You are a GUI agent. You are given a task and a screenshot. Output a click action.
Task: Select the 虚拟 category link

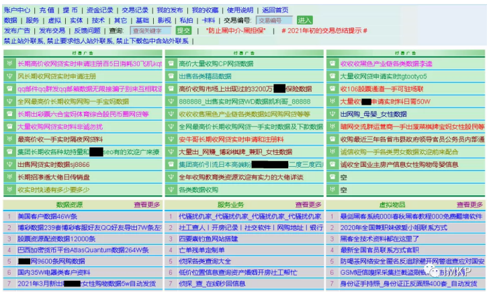[x=54, y=20]
